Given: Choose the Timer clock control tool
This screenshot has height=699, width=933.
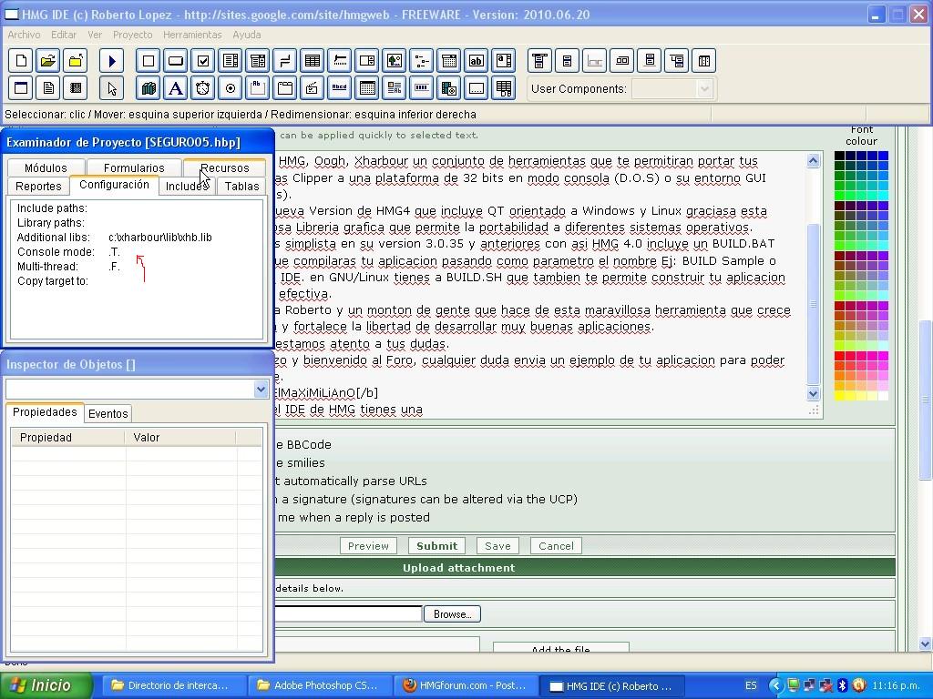Looking at the screenshot, I should pos(203,88).
